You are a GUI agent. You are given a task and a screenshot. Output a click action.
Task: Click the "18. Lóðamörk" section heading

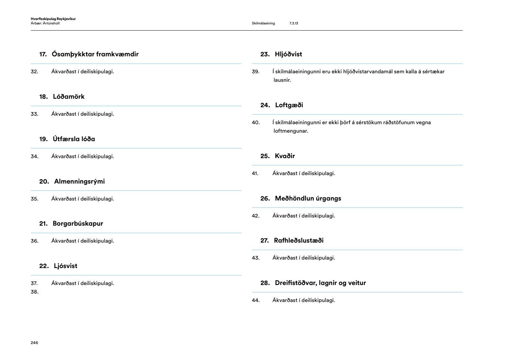[62, 97]
